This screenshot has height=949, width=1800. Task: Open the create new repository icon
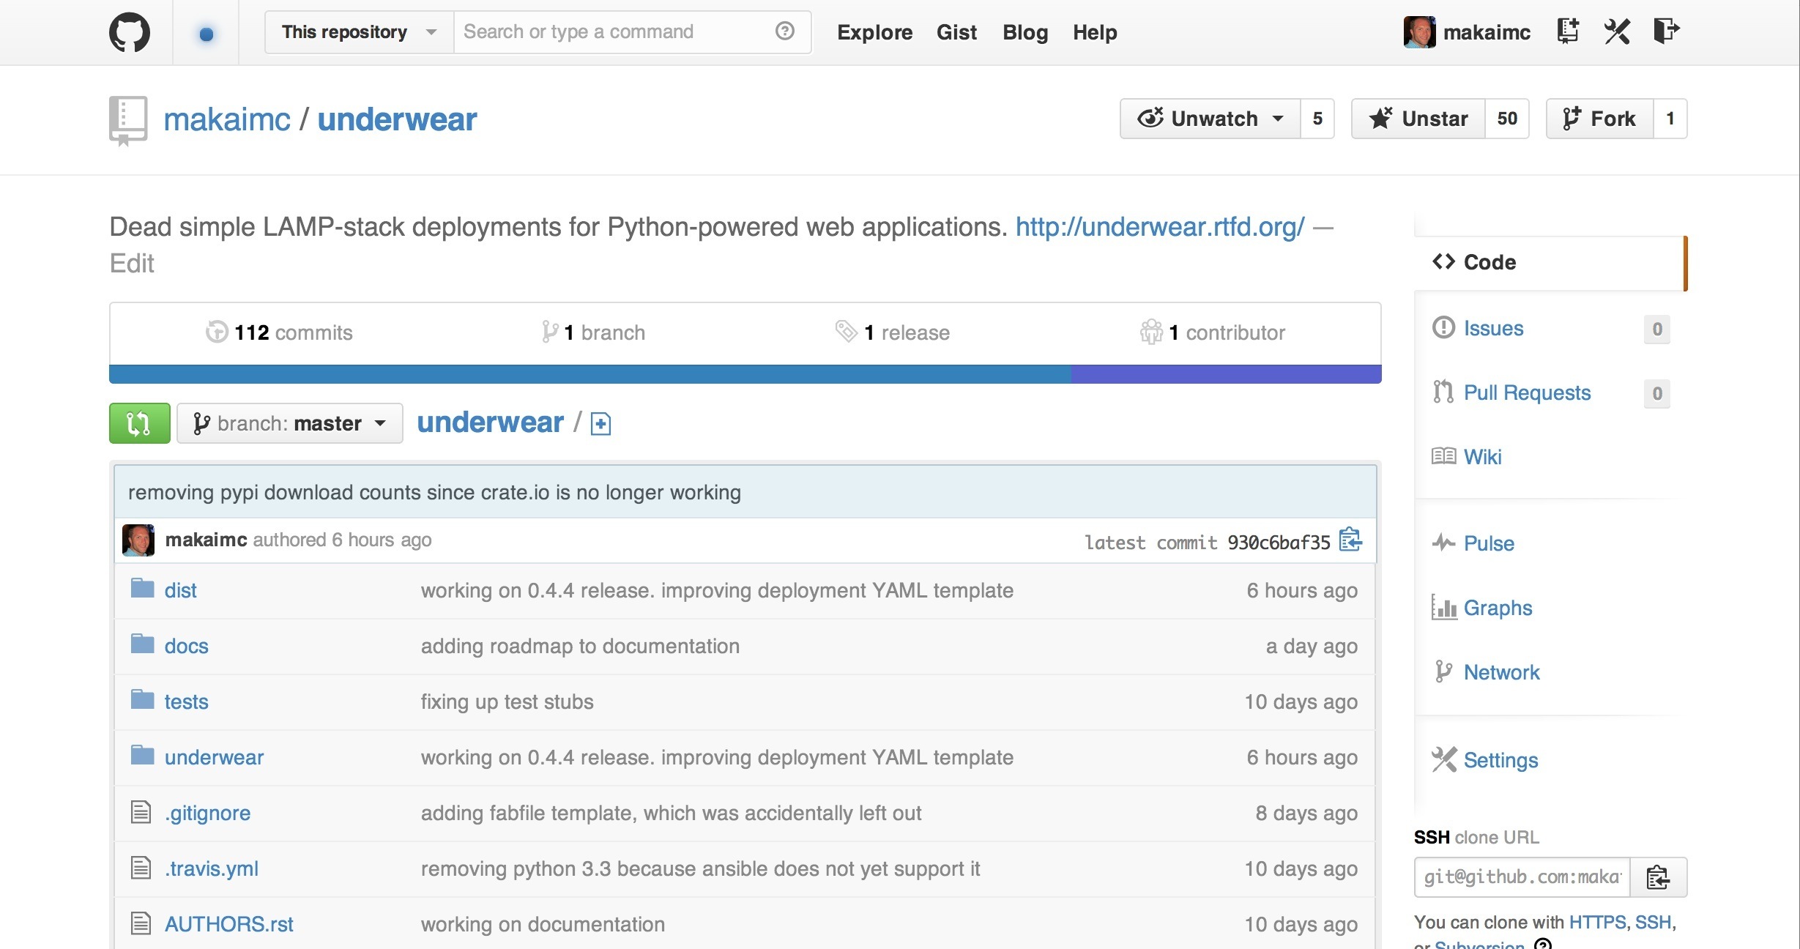tap(1568, 31)
